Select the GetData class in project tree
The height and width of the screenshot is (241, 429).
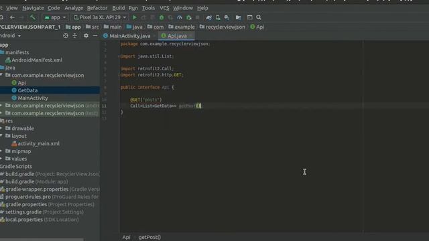[x=25, y=90]
